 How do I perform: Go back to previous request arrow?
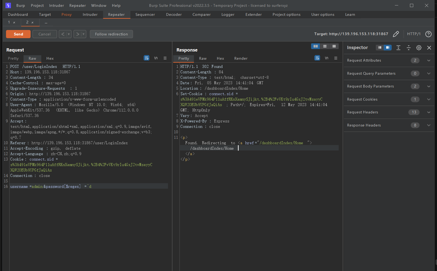click(x=63, y=34)
